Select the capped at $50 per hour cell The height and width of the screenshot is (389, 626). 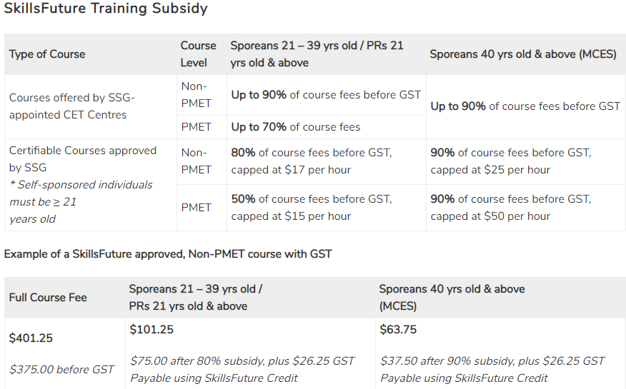510,208
